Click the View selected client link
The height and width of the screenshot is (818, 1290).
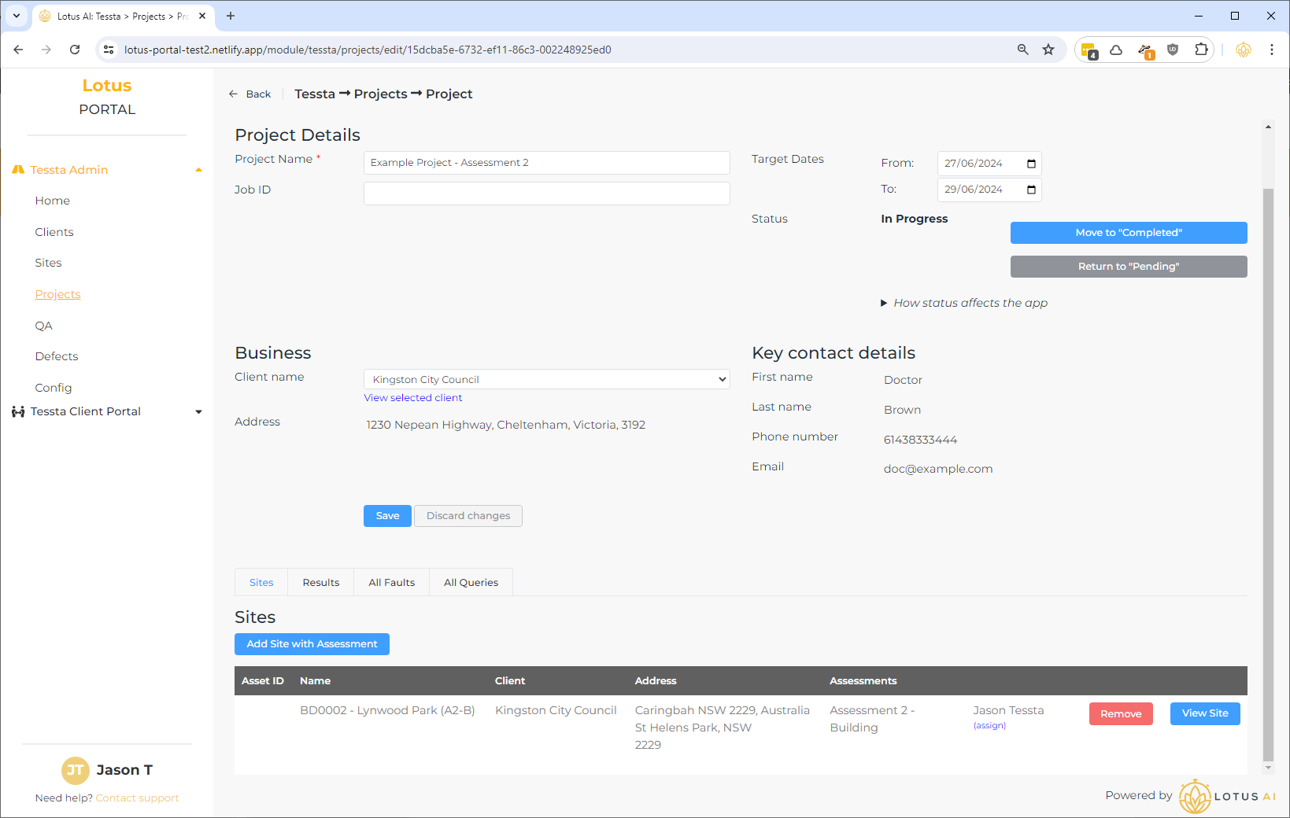pyautogui.click(x=412, y=398)
